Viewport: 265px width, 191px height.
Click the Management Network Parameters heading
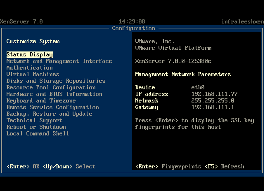pyautogui.click(x=183, y=75)
